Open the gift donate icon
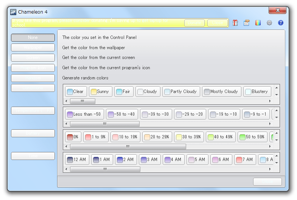The height and width of the screenshot is (200, 297). (235, 23)
